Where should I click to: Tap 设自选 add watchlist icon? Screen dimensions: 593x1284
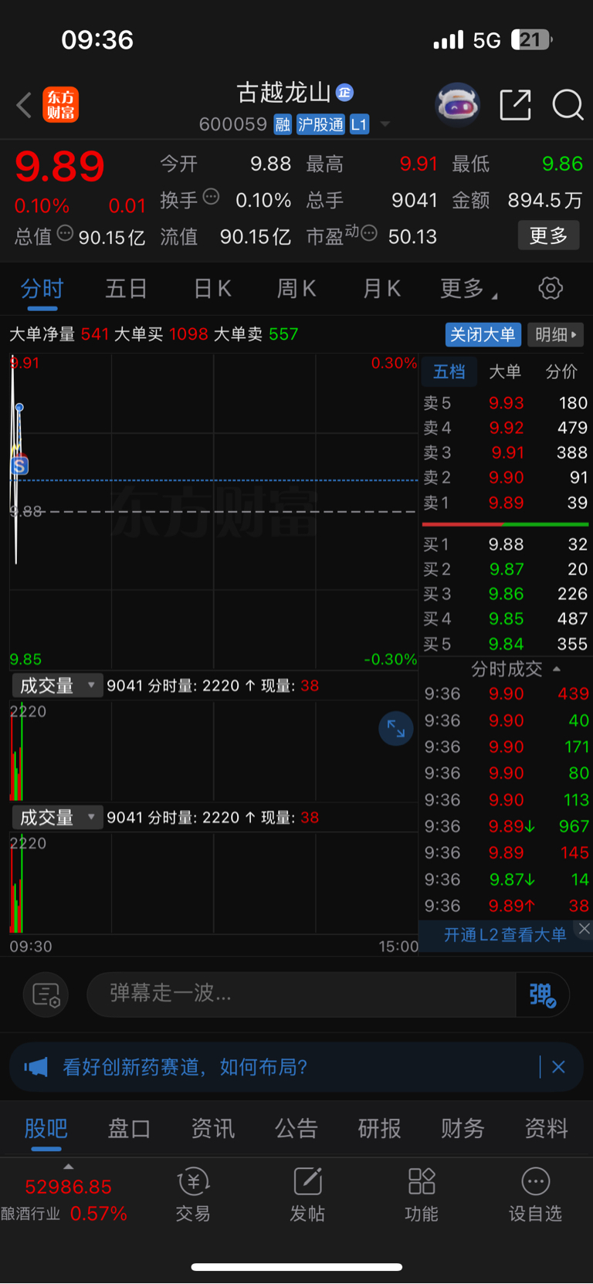535,1195
